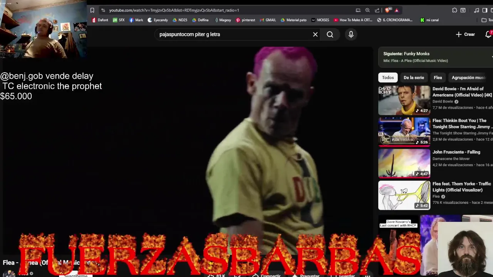The width and height of the screenshot is (493, 277).
Task: Open the Delfina Drive bookmark
Action: click(200, 20)
